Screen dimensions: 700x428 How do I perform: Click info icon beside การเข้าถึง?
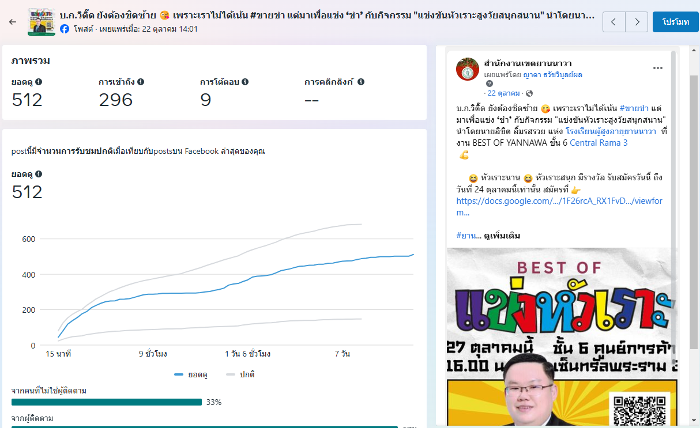(141, 82)
